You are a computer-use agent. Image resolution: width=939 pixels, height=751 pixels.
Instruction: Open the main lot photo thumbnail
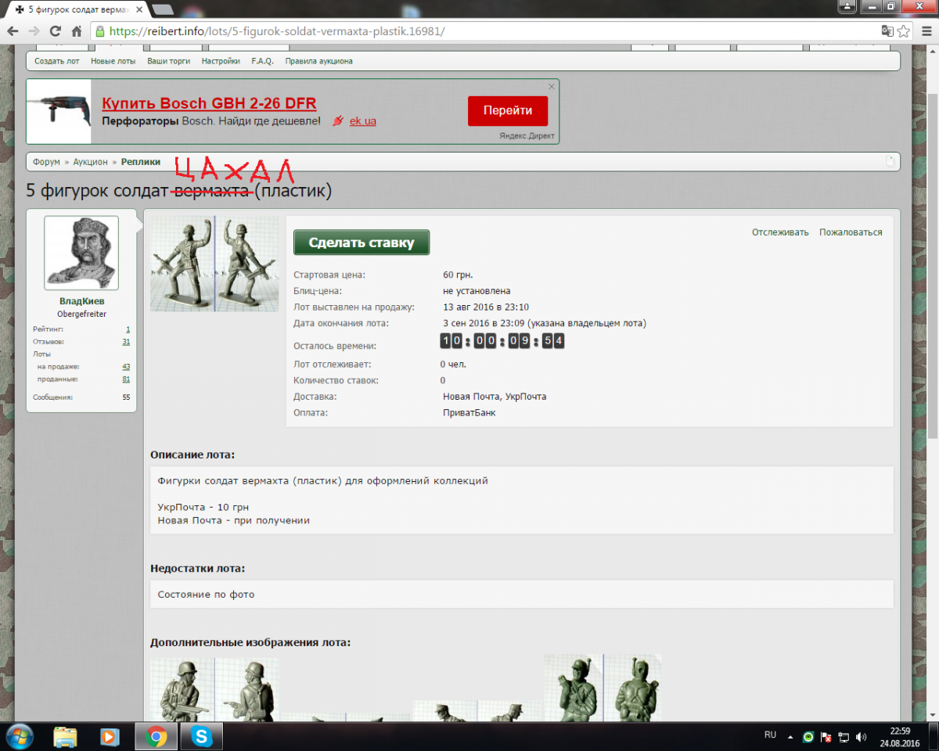click(x=214, y=264)
